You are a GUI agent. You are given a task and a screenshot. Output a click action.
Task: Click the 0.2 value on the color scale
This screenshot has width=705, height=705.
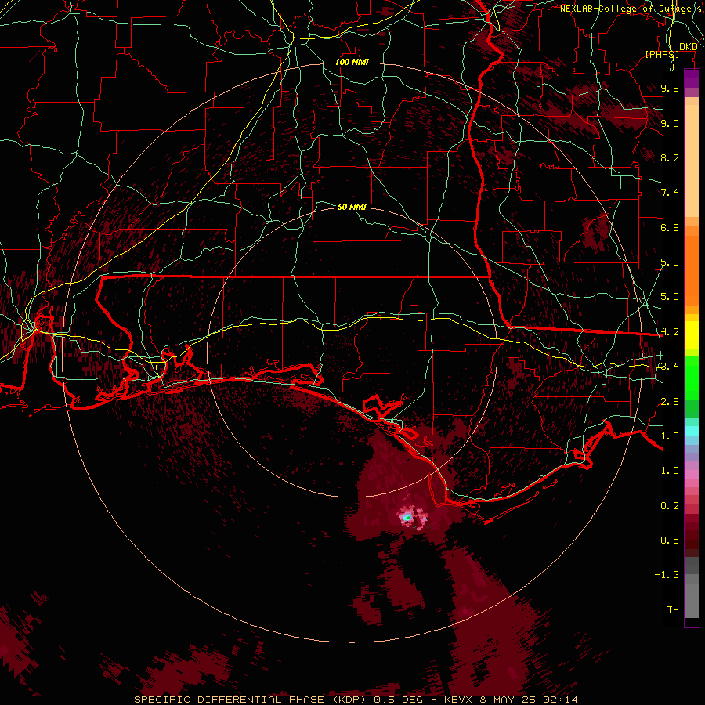coord(670,506)
